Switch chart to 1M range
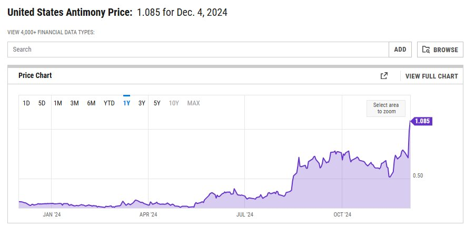The width and height of the screenshot is (465, 226). 58,103
